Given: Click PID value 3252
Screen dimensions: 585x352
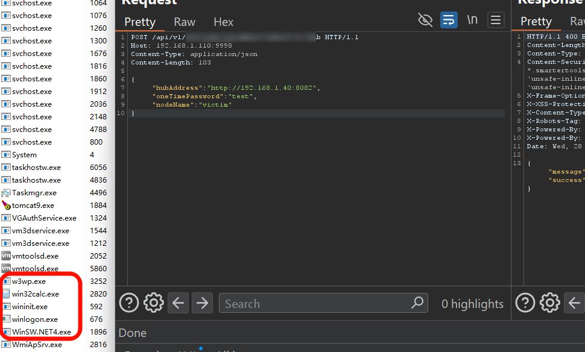Looking at the screenshot, I should (x=98, y=281).
